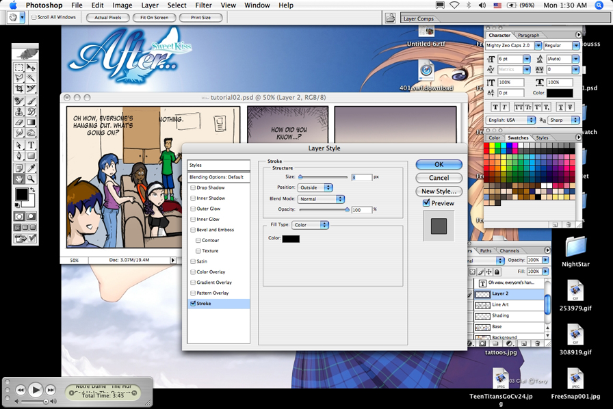Select the Zoom tool in toolbox

[31, 179]
